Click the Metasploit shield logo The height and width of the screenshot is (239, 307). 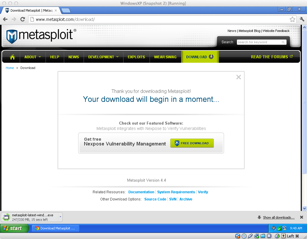pos(12,36)
